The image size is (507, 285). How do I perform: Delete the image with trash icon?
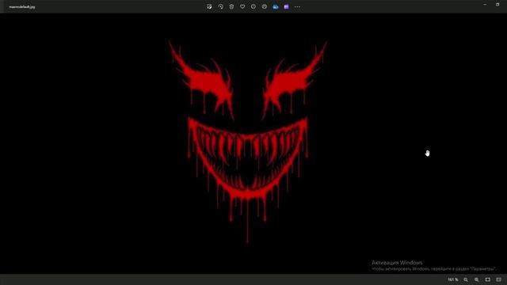coord(231,6)
